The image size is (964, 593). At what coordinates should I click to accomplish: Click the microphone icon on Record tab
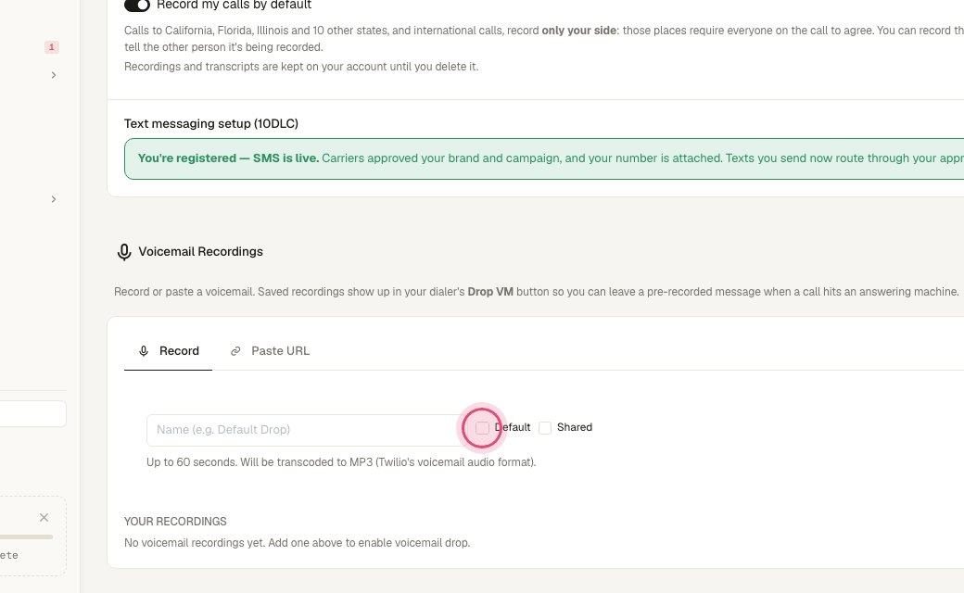point(144,351)
